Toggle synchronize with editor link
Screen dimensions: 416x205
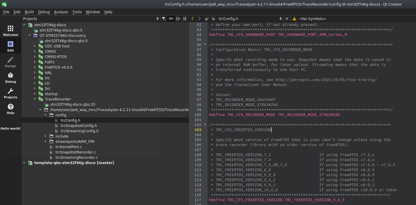pos(171,19)
